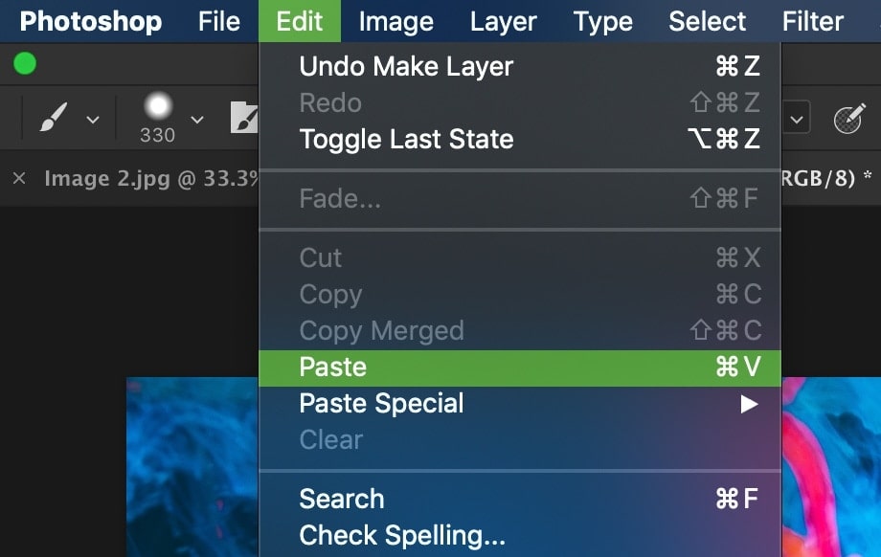The height and width of the screenshot is (557, 881).
Task: Expand the brush tool preset chevron
Action: tap(93, 120)
